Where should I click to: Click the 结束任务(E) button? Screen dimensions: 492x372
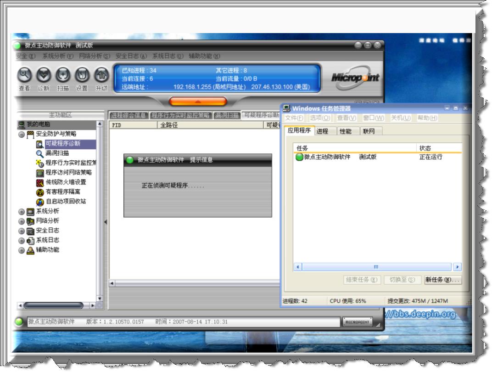pyautogui.click(x=362, y=280)
